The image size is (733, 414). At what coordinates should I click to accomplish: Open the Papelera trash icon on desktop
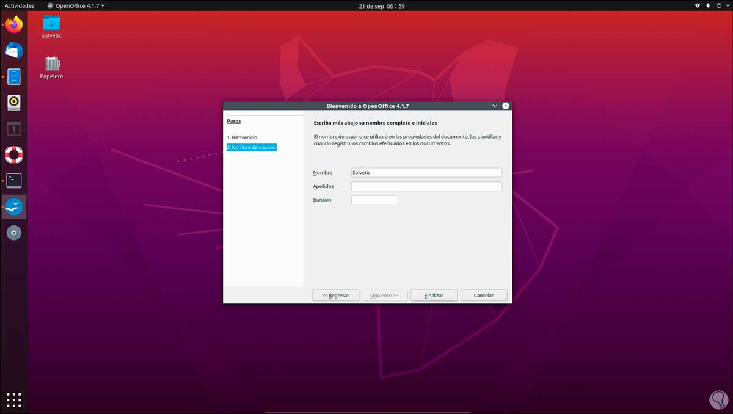click(x=51, y=67)
